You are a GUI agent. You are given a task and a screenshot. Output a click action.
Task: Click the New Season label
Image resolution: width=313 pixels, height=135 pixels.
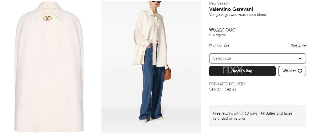point(219,3)
